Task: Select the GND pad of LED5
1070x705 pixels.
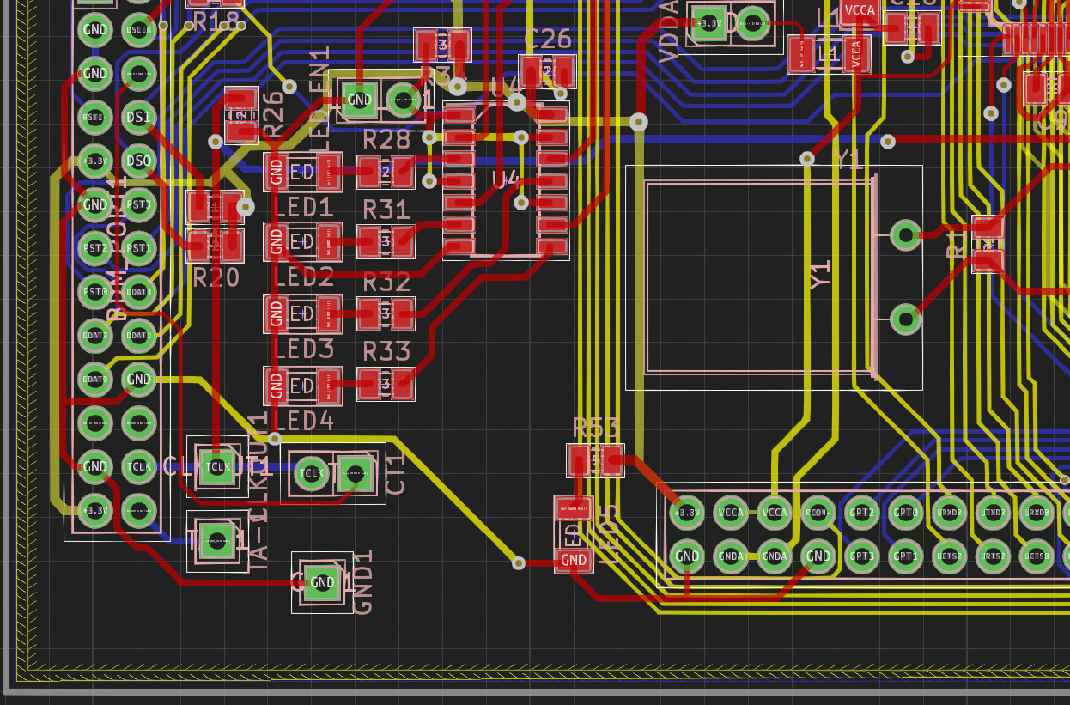Action: [x=574, y=561]
